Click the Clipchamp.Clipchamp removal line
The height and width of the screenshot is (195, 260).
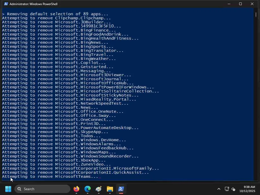point(56,18)
